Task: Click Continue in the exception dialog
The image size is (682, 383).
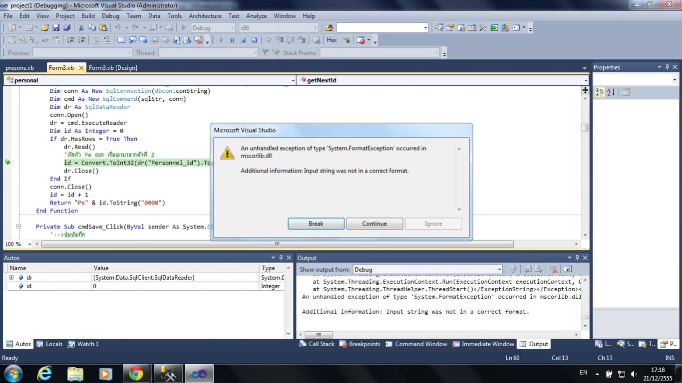Action: (374, 224)
